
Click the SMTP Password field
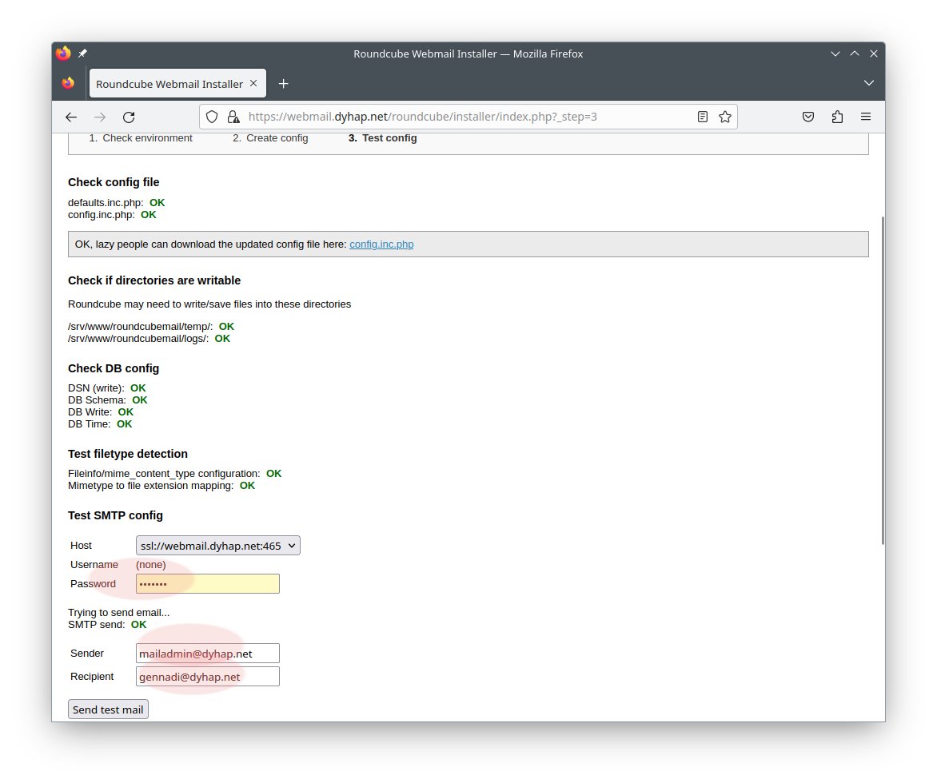coord(208,584)
